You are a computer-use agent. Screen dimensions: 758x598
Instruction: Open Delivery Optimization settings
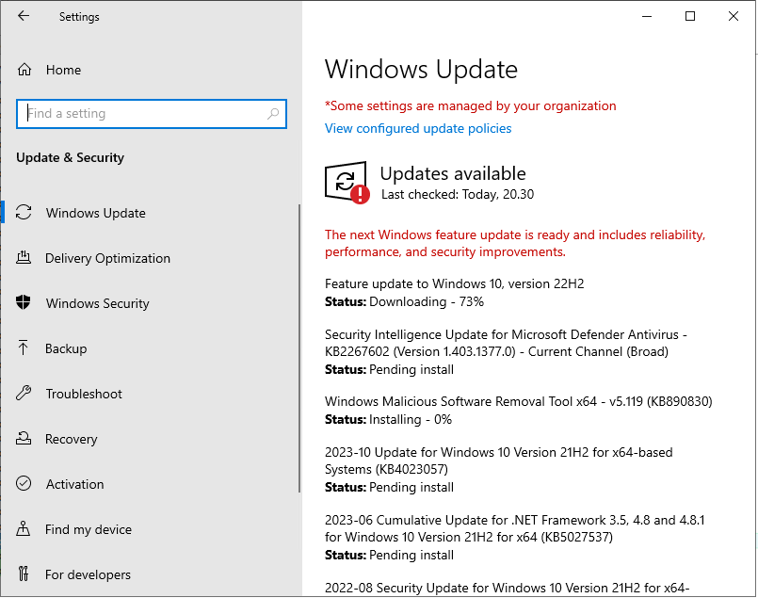(x=107, y=258)
